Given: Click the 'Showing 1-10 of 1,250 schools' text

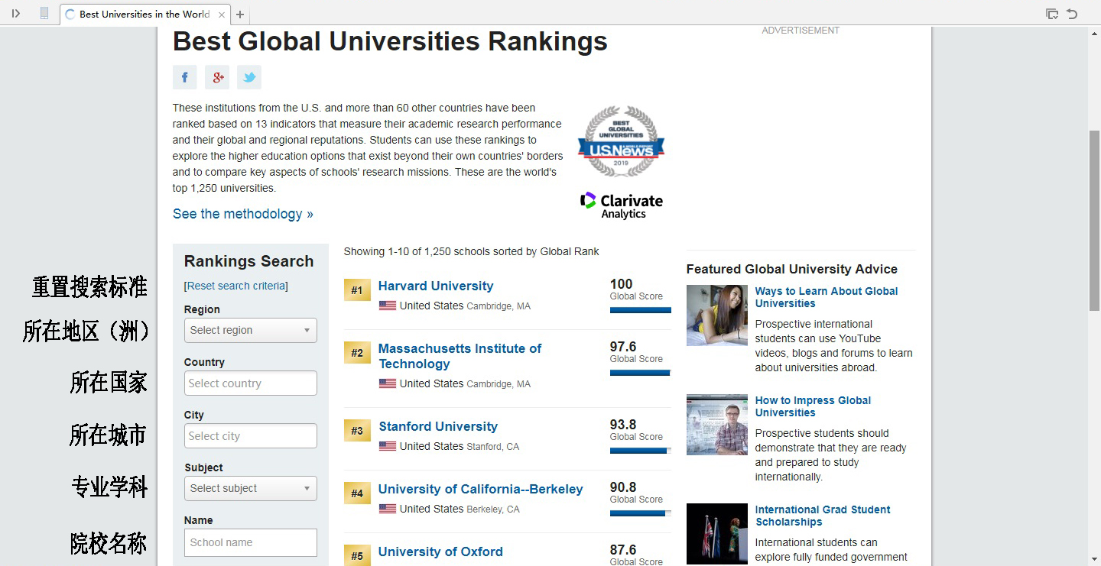Looking at the screenshot, I should click(471, 251).
